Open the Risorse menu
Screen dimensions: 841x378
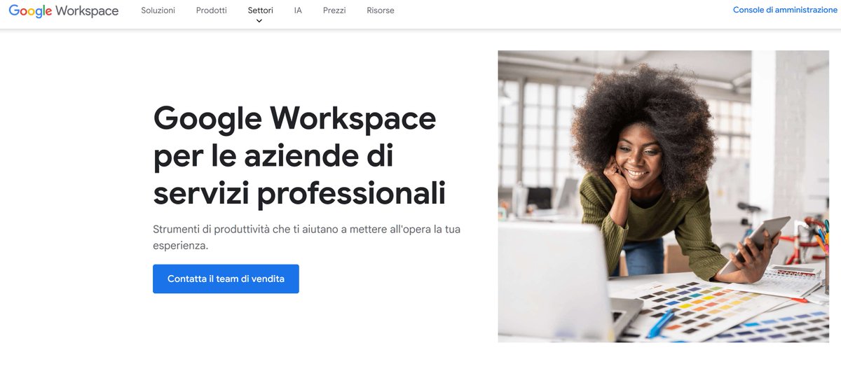[x=381, y=10]
